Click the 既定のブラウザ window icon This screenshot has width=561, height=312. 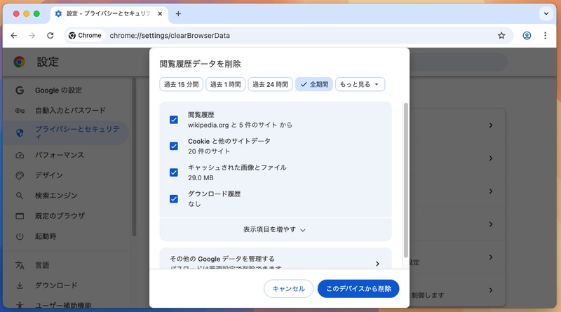click(20, 216)
